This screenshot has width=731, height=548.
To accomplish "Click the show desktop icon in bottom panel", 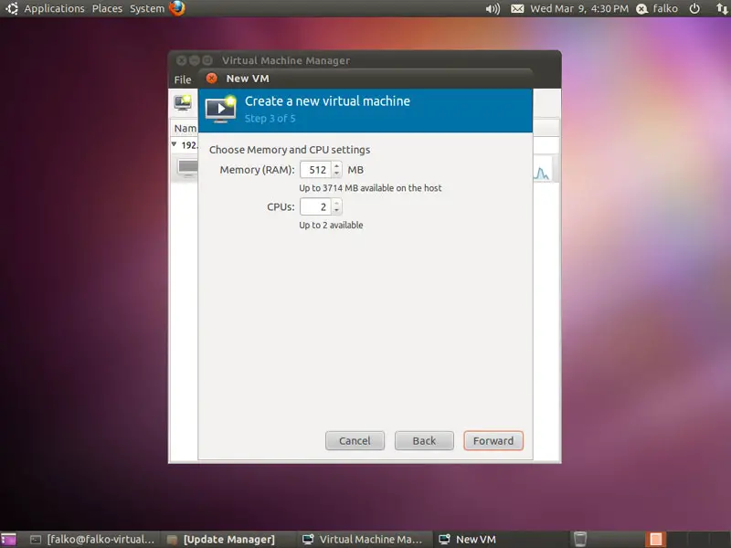I will tap(8, 539).
